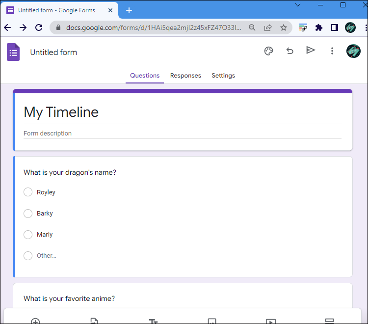Click the Google Forms home logo

pyautogui.click(x=13, y=52)
